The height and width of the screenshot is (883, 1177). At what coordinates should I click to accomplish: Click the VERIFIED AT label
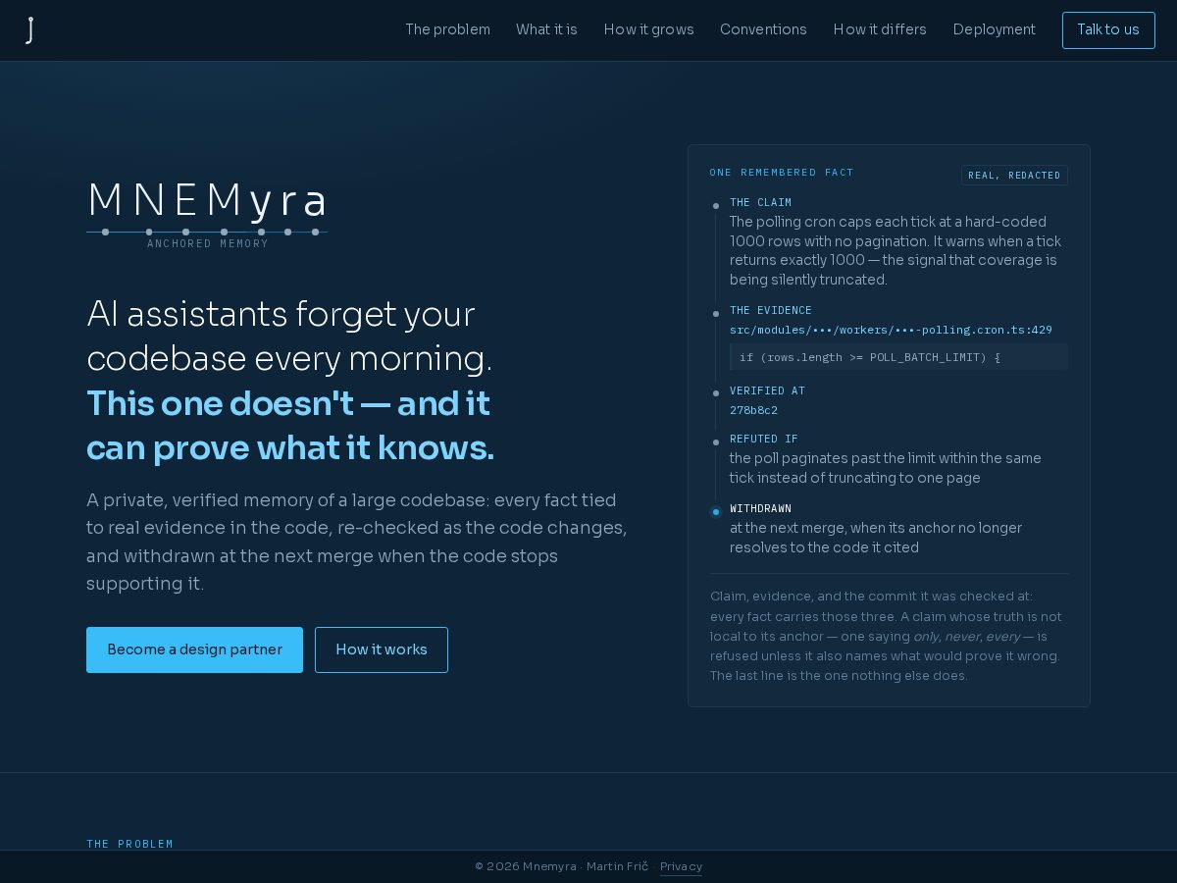tap(767, 391)
